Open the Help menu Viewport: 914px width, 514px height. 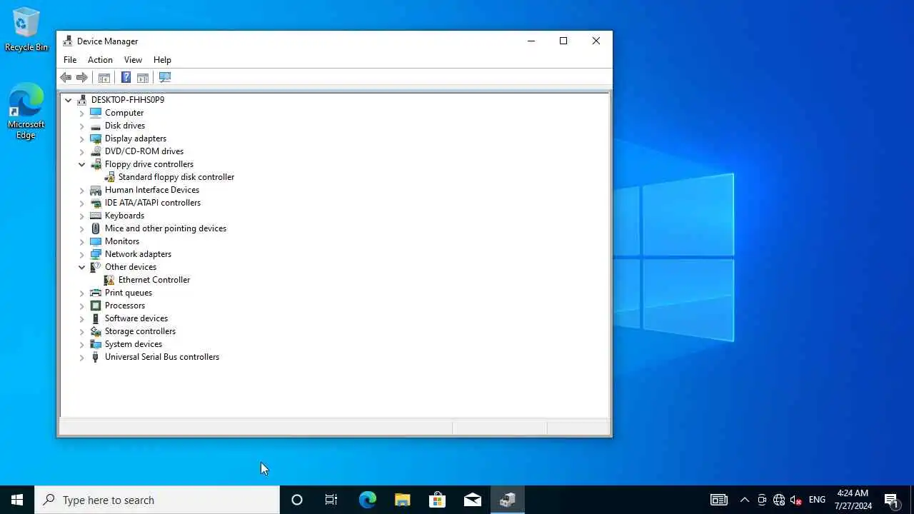pos(162,60)
